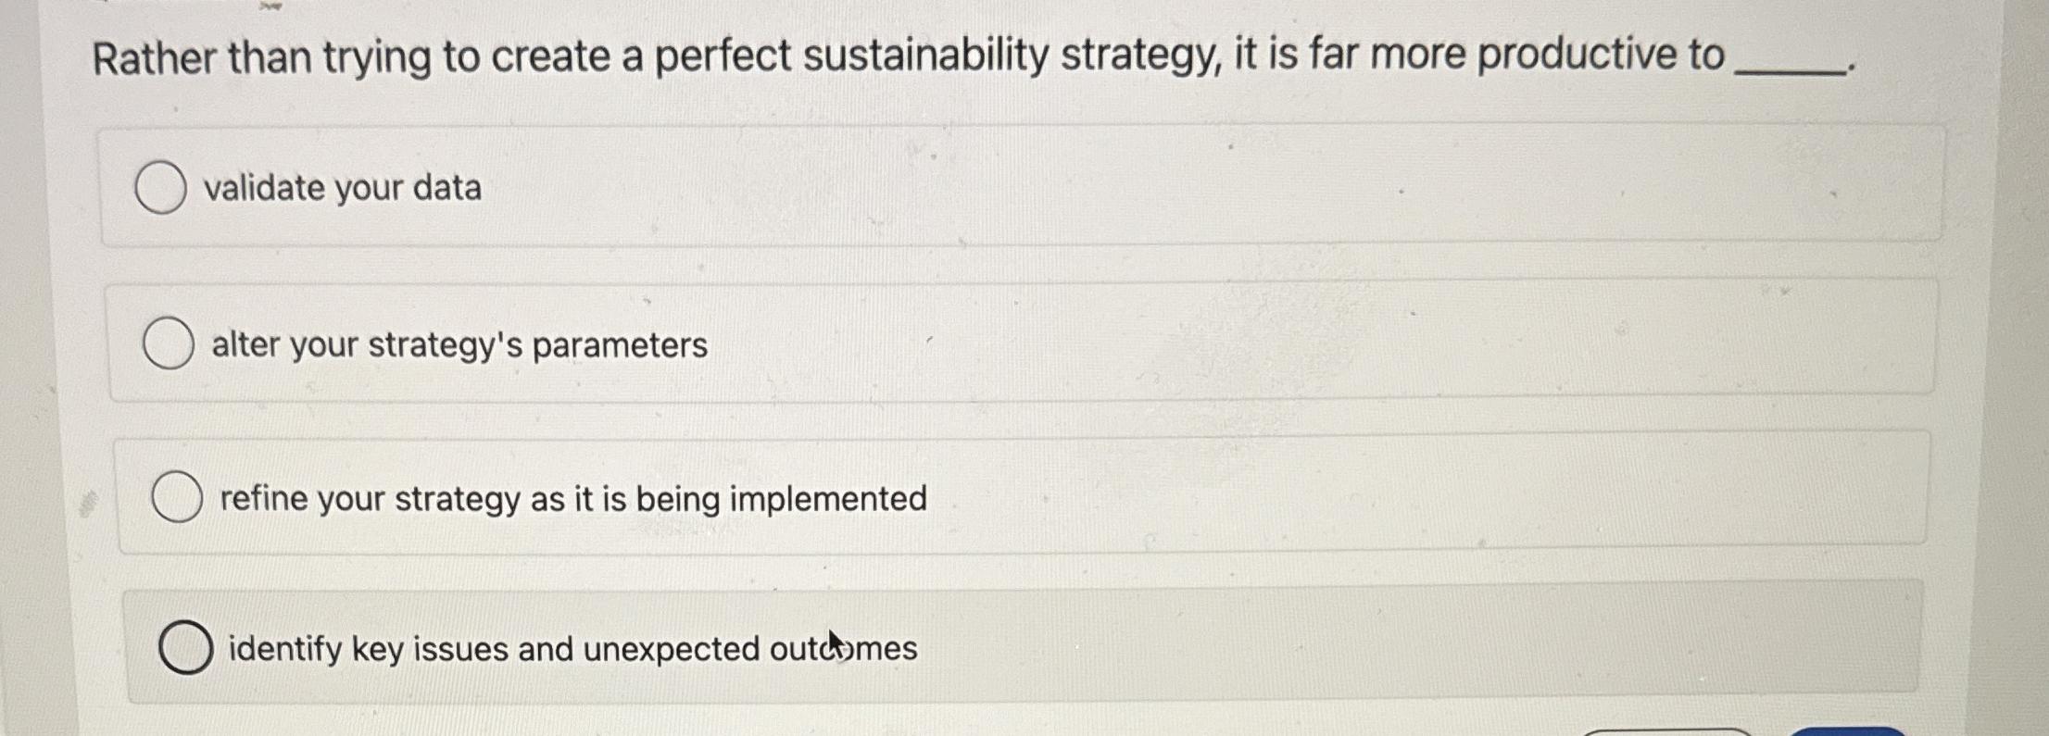Click the text 'identify key issues and unexpected outcomes'
2049x736 pixels.
pos(572,649)
